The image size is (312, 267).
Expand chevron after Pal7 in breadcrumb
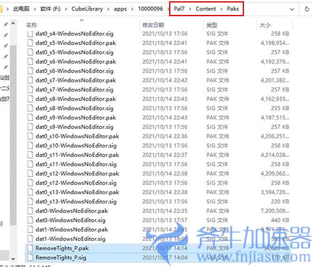(x=190, y=9)
